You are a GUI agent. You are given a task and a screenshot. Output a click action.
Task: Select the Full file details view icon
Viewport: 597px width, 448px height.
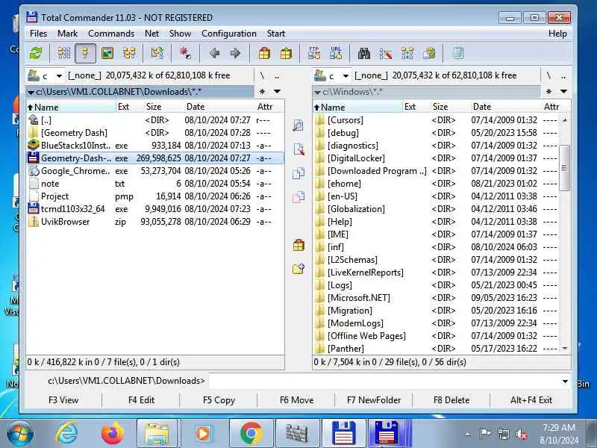[x=85, y=53]
